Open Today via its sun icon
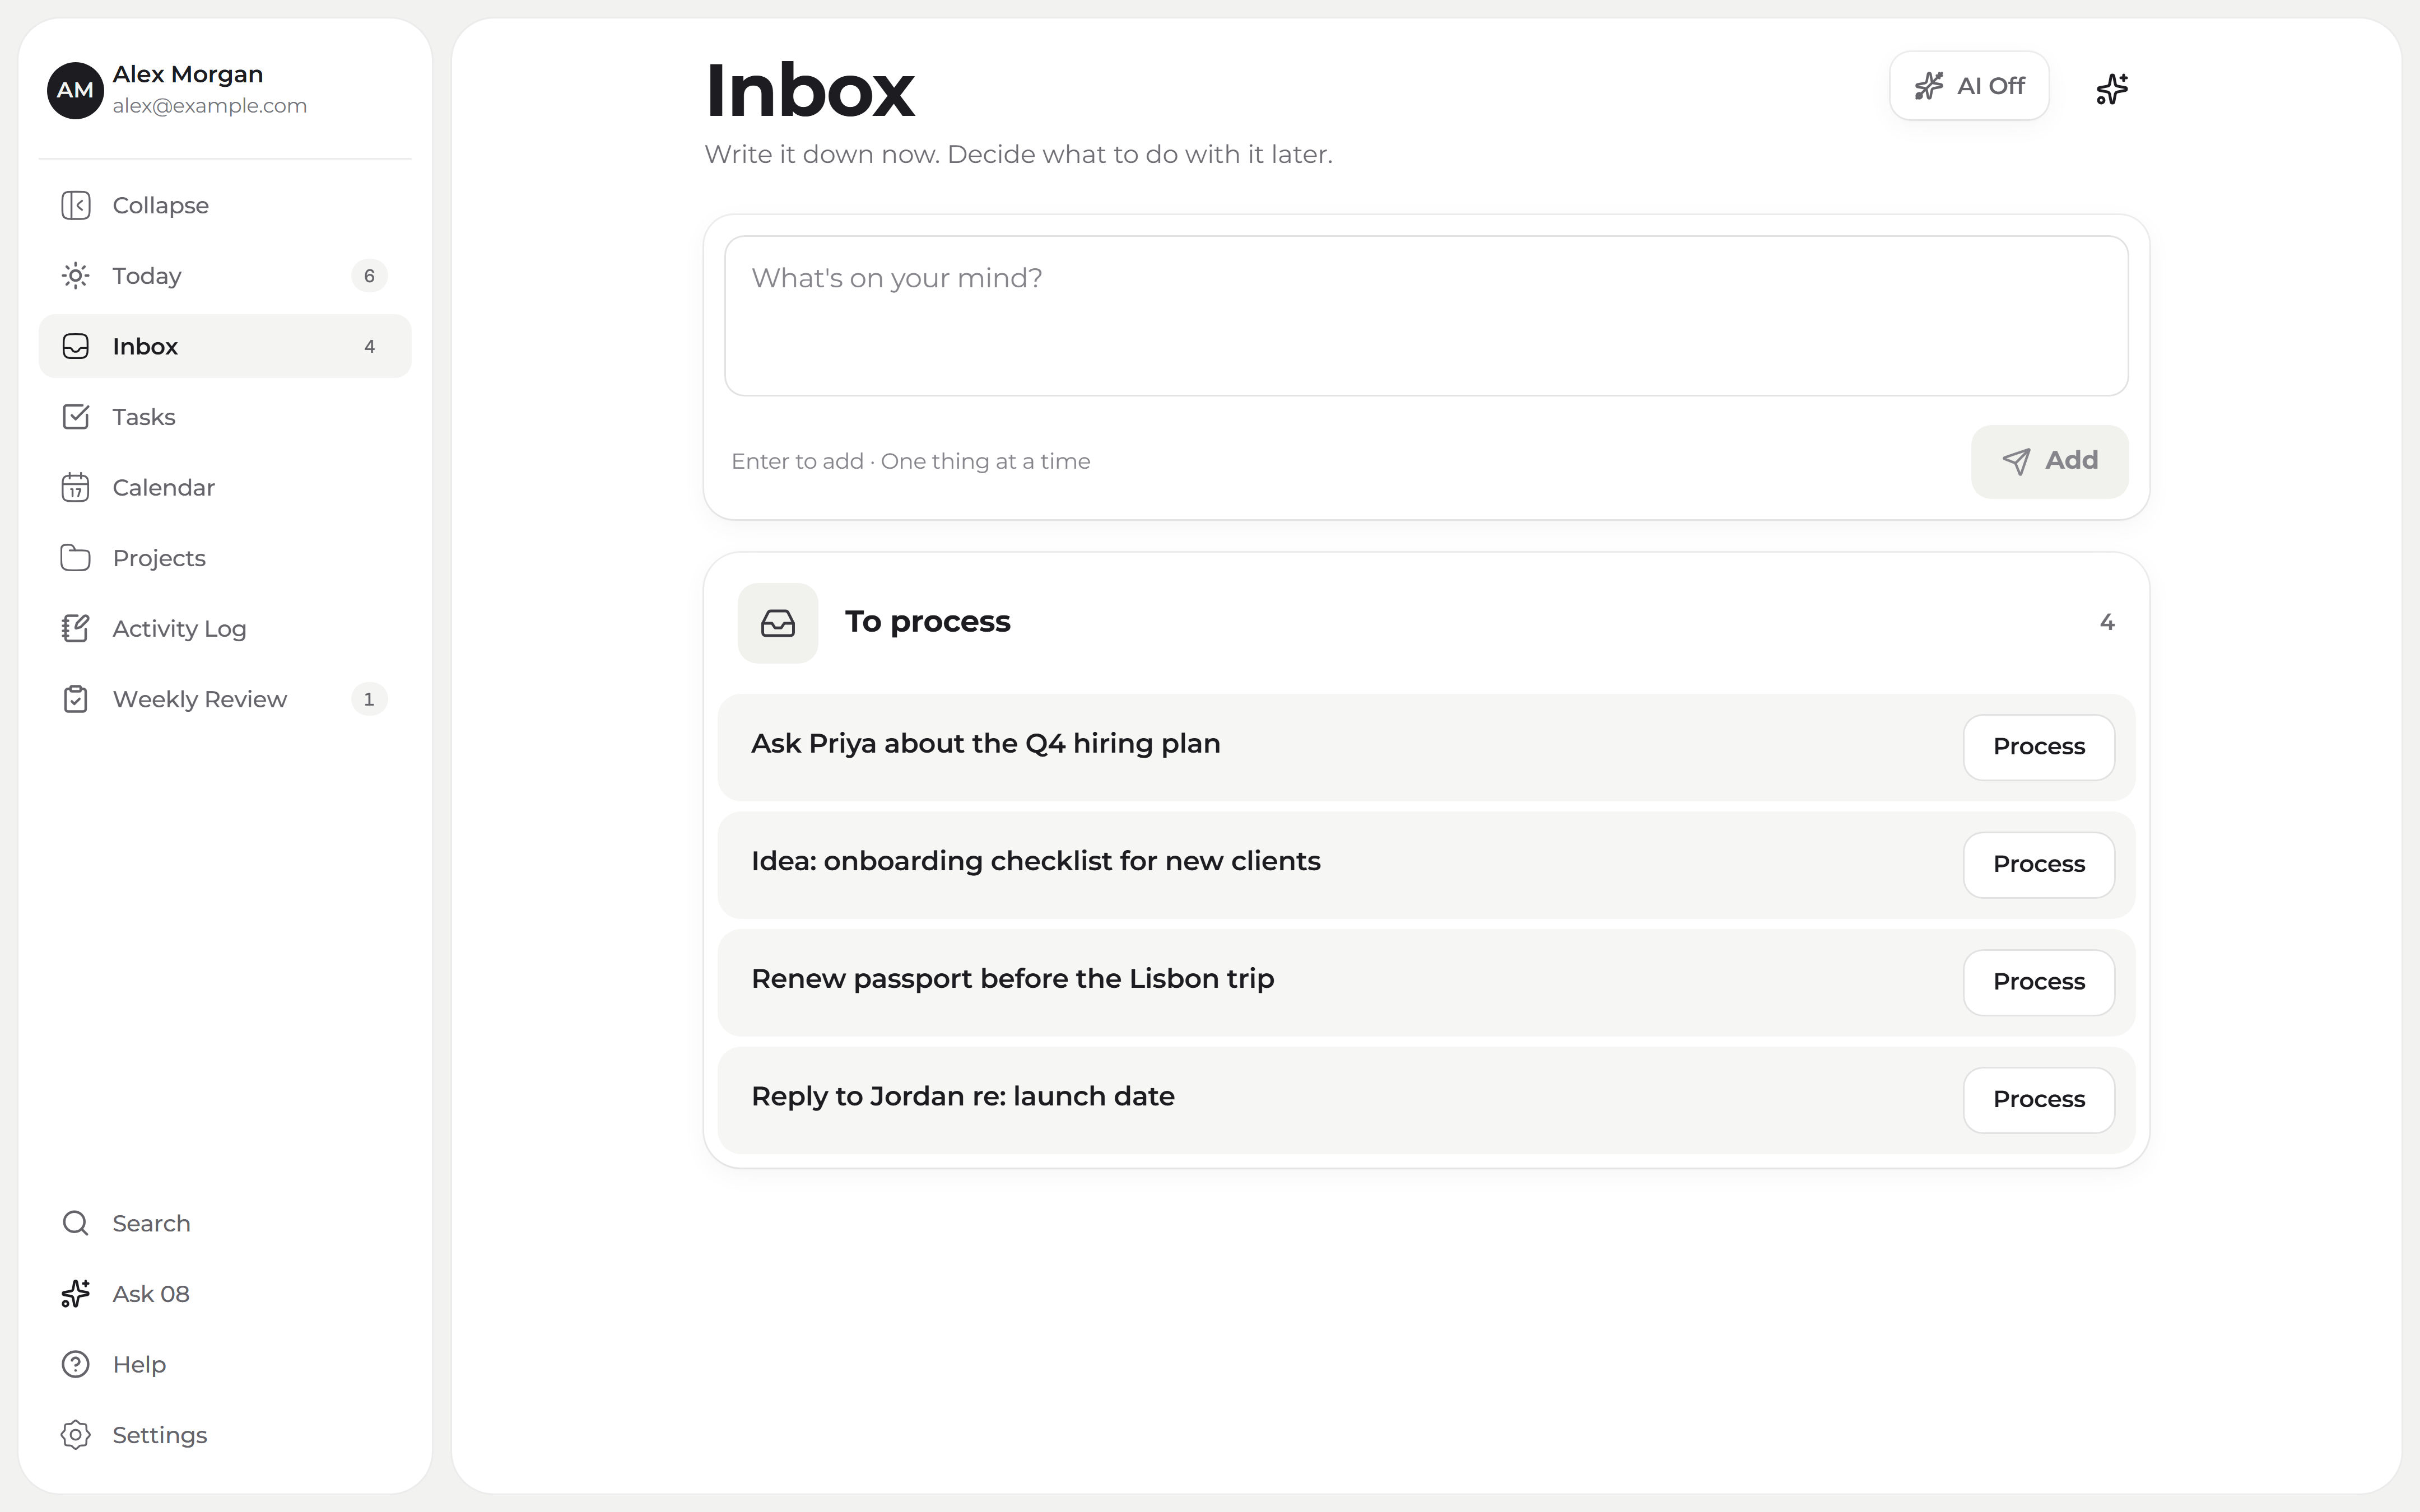This screenshot has height=1512, width=2420. click(x=75, y=276)
